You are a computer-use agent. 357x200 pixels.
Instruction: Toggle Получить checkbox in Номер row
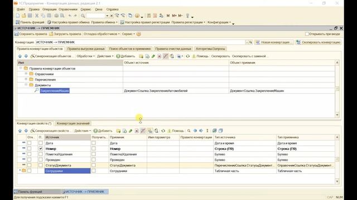click(x=94, y=149)
